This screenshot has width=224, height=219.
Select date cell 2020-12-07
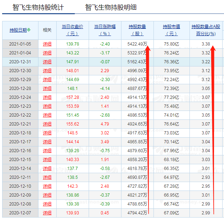pyautogui.click(x=20, y=213)
